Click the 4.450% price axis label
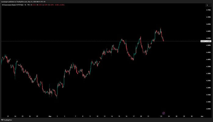Viewport: 213px width, 122px height. 208,52
